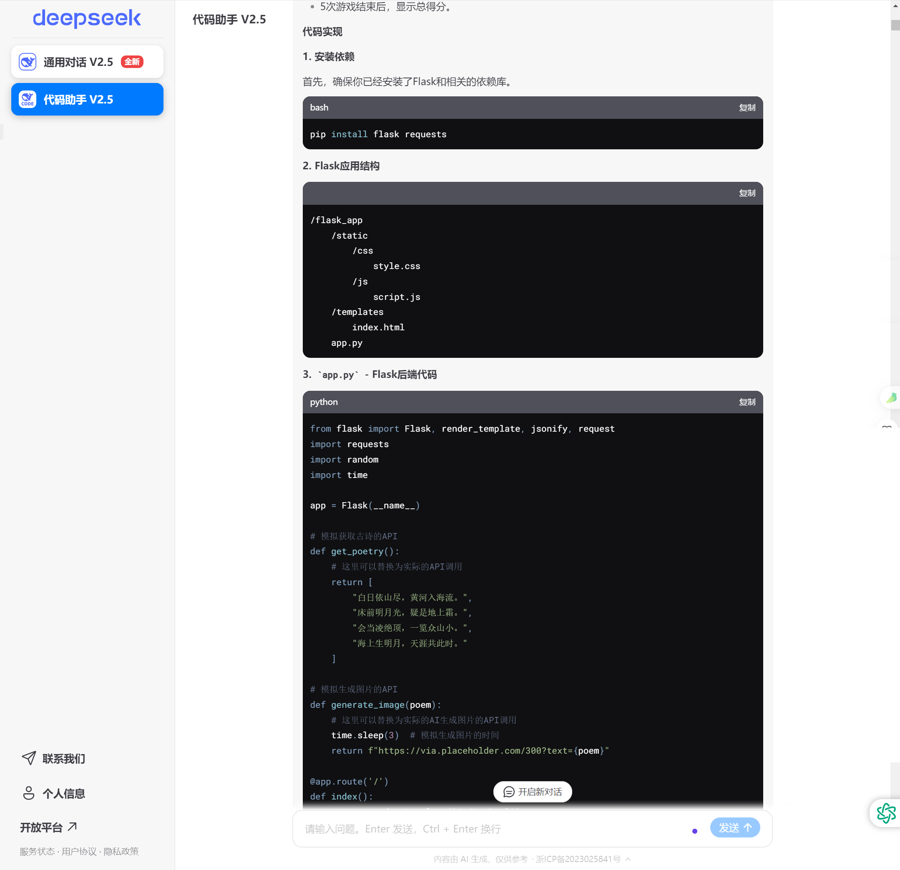This screenshot has height=870, width=900.
Task: Click the from flask import line
Action: coord(462,429)
